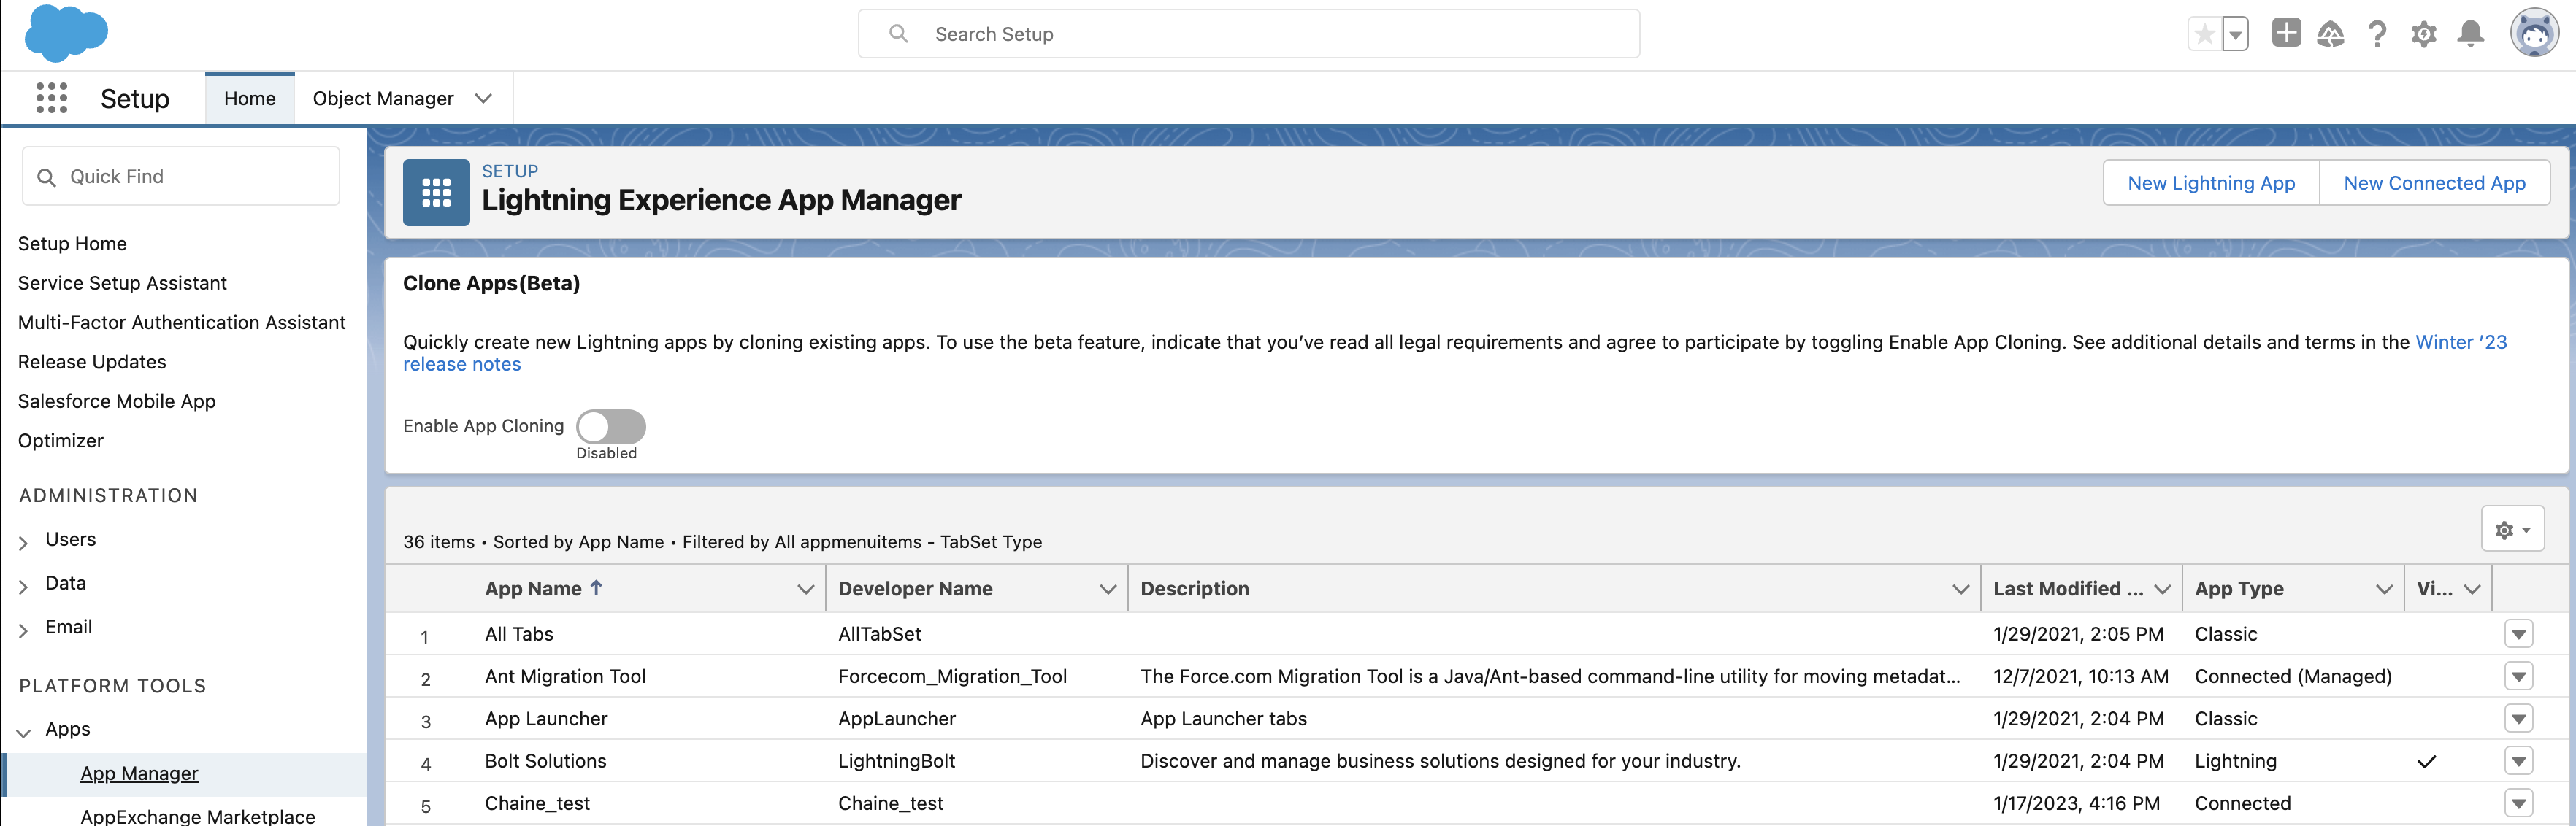Viewport: 2576px width, 826px height.
Task: Open the notifications bell
Action: (2470, 34)
